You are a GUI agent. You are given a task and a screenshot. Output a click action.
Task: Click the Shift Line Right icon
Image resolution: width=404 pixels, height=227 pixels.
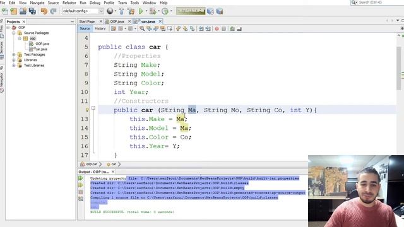click(x=208, y=29)
